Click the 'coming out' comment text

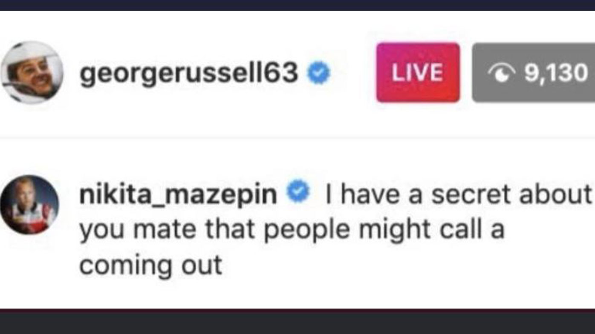[x=150, y=265]
